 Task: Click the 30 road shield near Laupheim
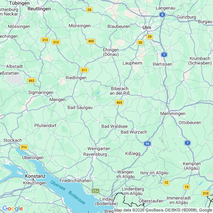[140, 43]
